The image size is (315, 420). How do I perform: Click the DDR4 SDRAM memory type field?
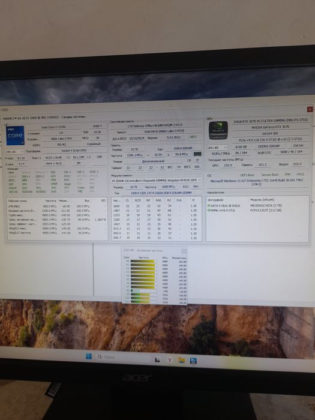click(183, 148)
